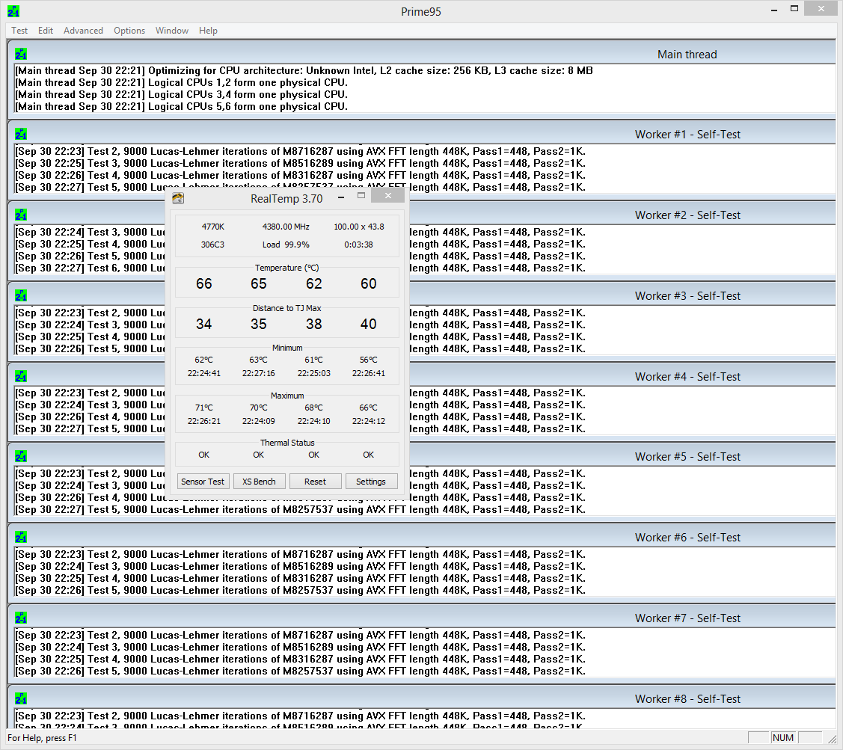Run the Sensor Test in RealTemp
Screen dimensions: 843x750
203,482
